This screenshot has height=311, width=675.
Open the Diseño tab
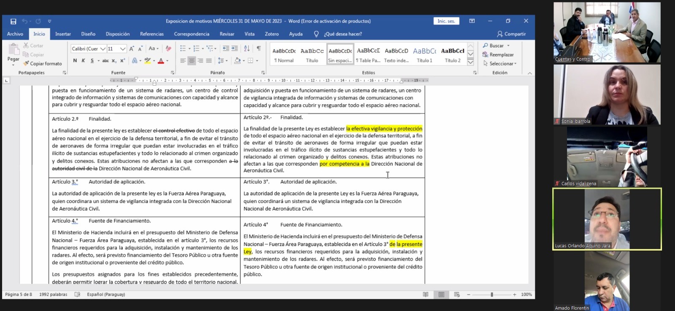point(88,34)
